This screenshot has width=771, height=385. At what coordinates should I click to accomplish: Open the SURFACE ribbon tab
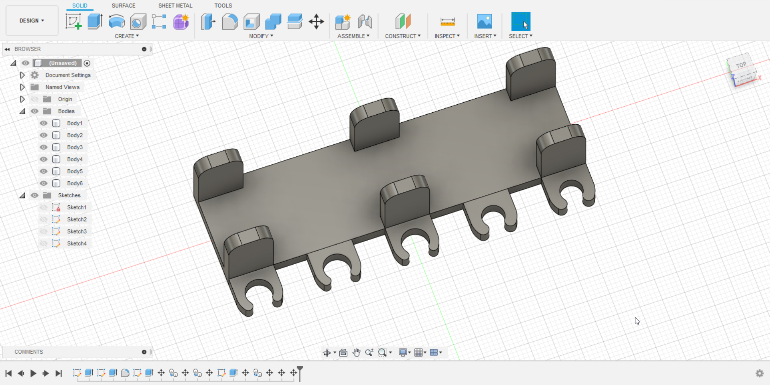click(123, 5)
